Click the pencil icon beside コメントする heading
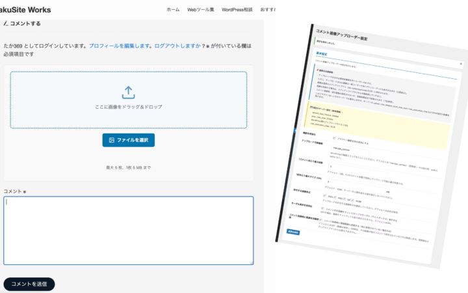 click(x=6, y=23)
